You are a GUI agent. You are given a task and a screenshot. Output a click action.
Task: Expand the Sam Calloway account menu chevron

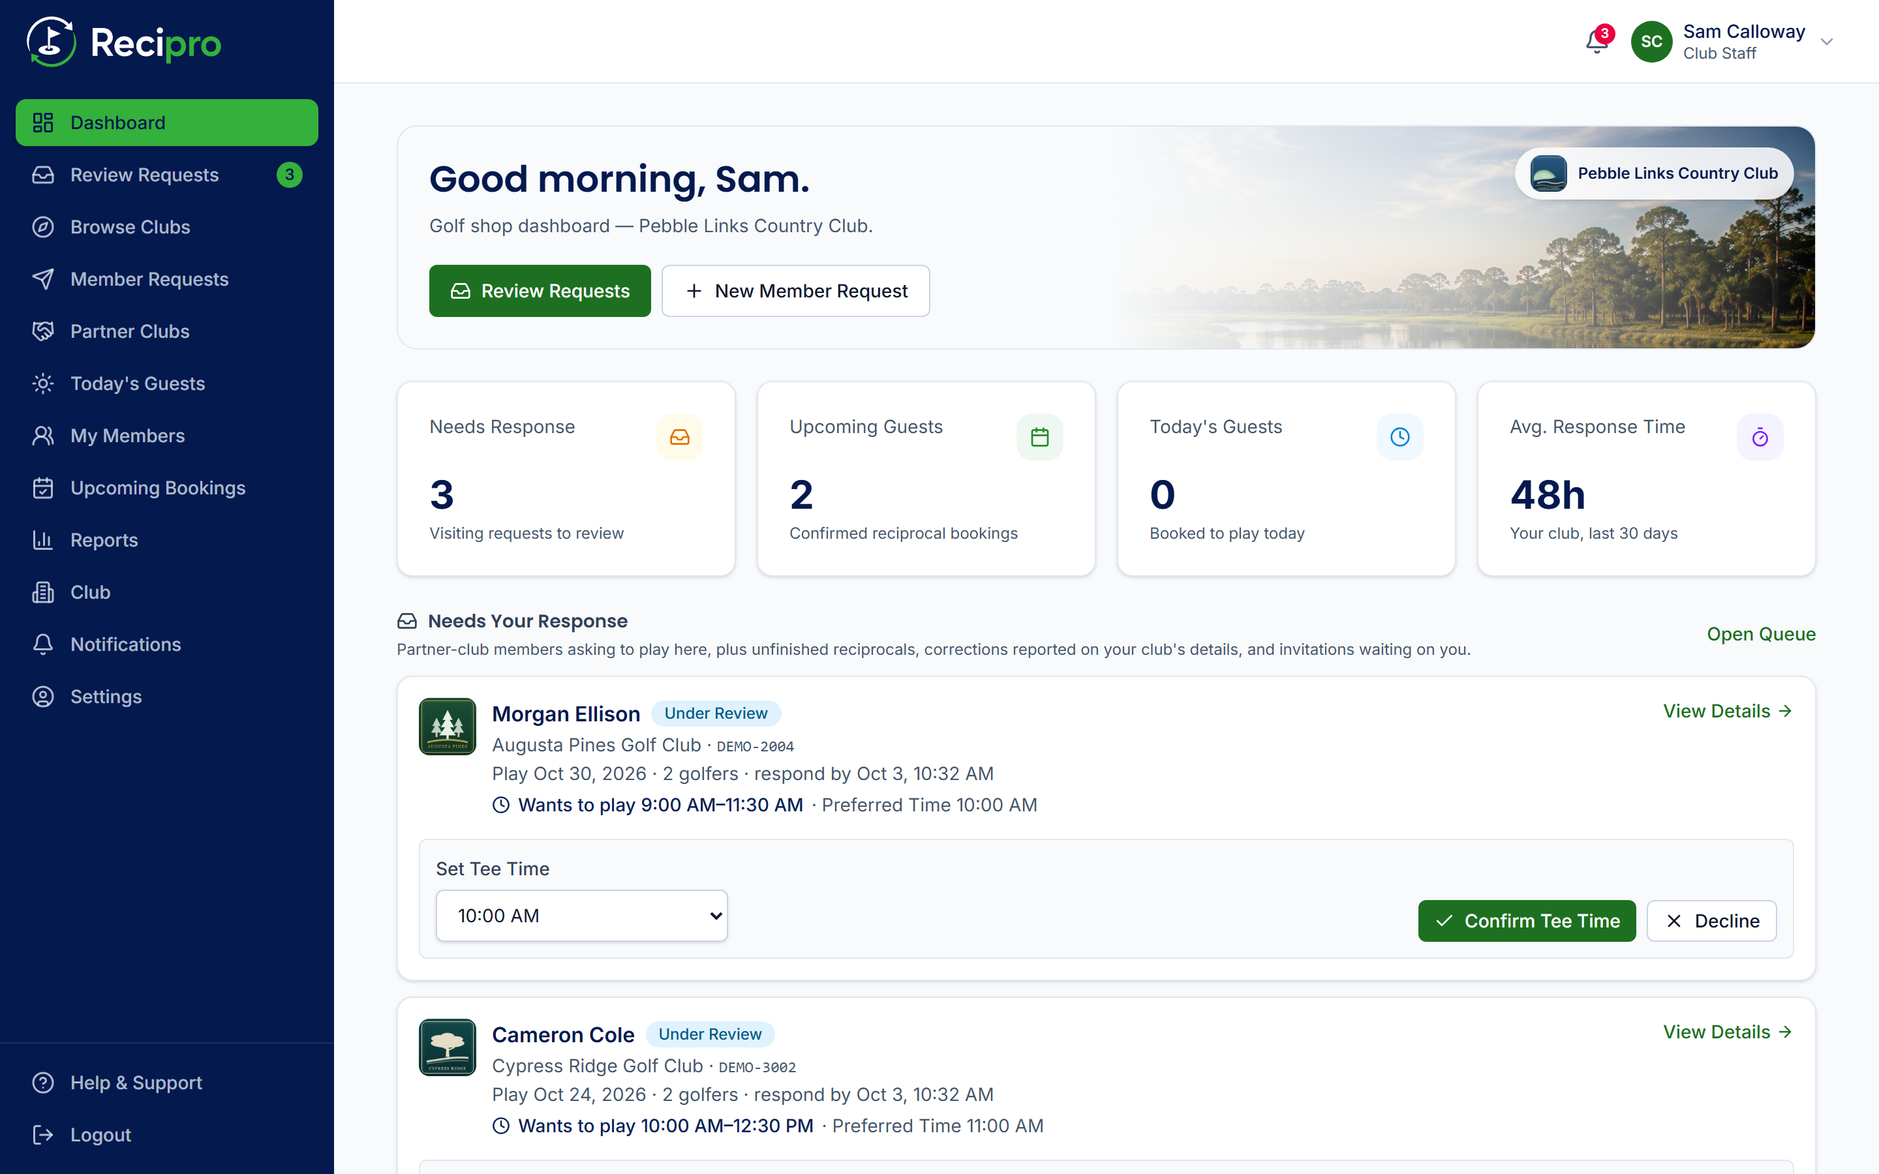tap(1826, 42)
